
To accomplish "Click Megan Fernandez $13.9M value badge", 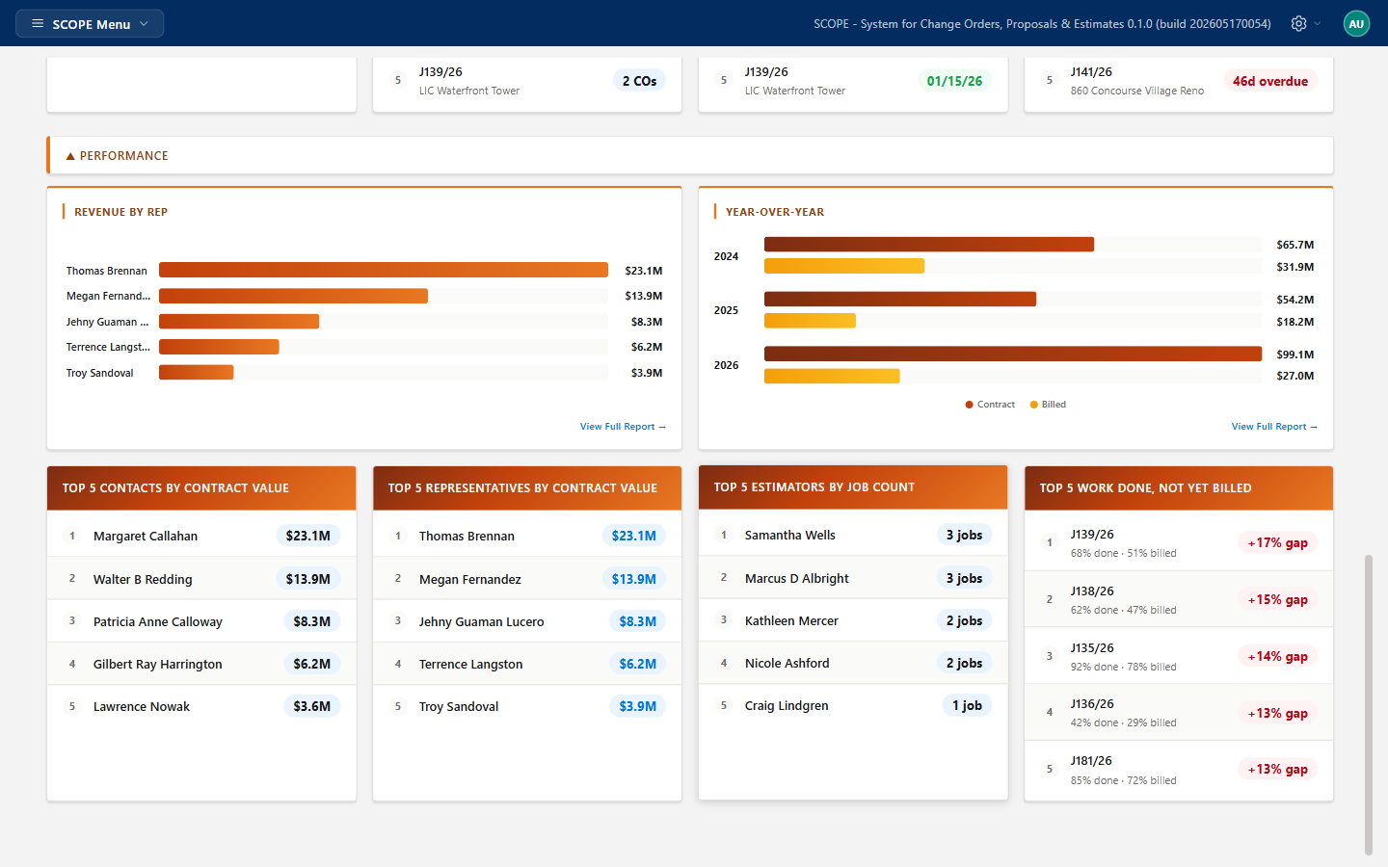I will click(x=634, y=579).
